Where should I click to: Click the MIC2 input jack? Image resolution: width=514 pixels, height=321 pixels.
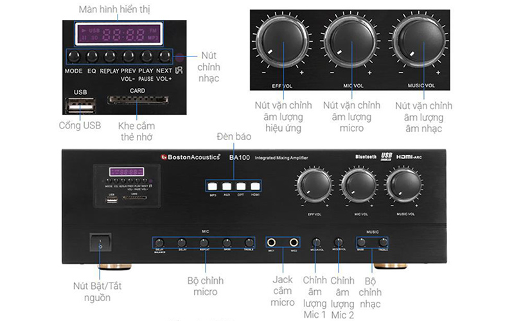[x=293, y=243]
